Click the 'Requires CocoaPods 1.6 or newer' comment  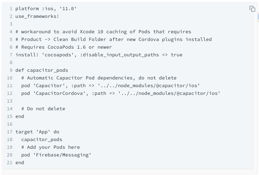64,47
